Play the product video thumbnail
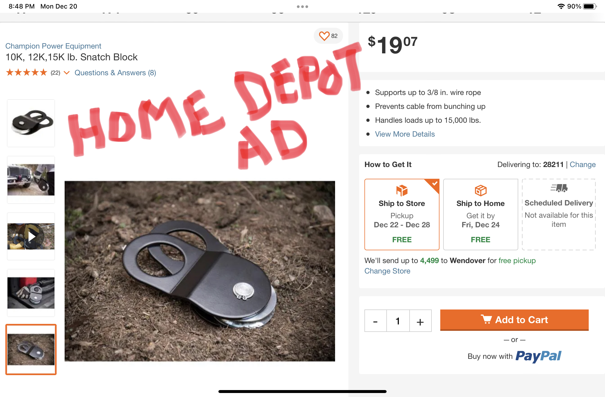This screenshot has width=605, height=397. click(31, 236)
